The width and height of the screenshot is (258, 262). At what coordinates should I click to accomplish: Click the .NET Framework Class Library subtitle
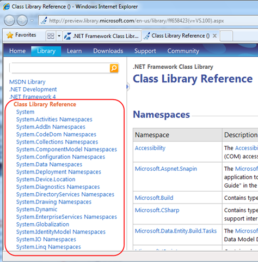(x=173, y=67)
